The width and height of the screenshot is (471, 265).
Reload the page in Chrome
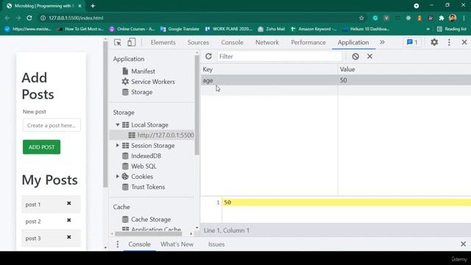(29, 18)
